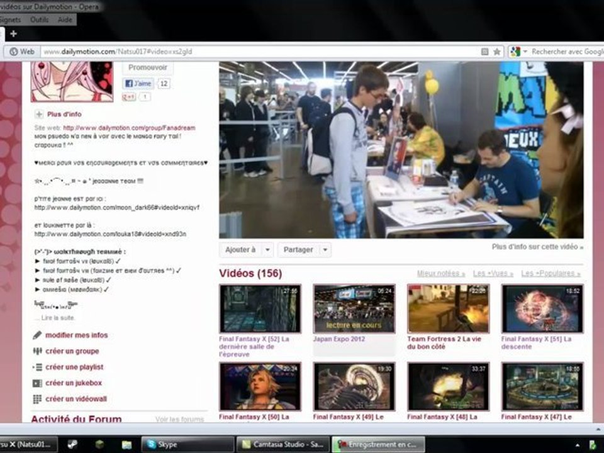604x453 pixels.
Task: Open Final Fantasy X [48] video thumbnail
Action: click(x=448, y=386)
